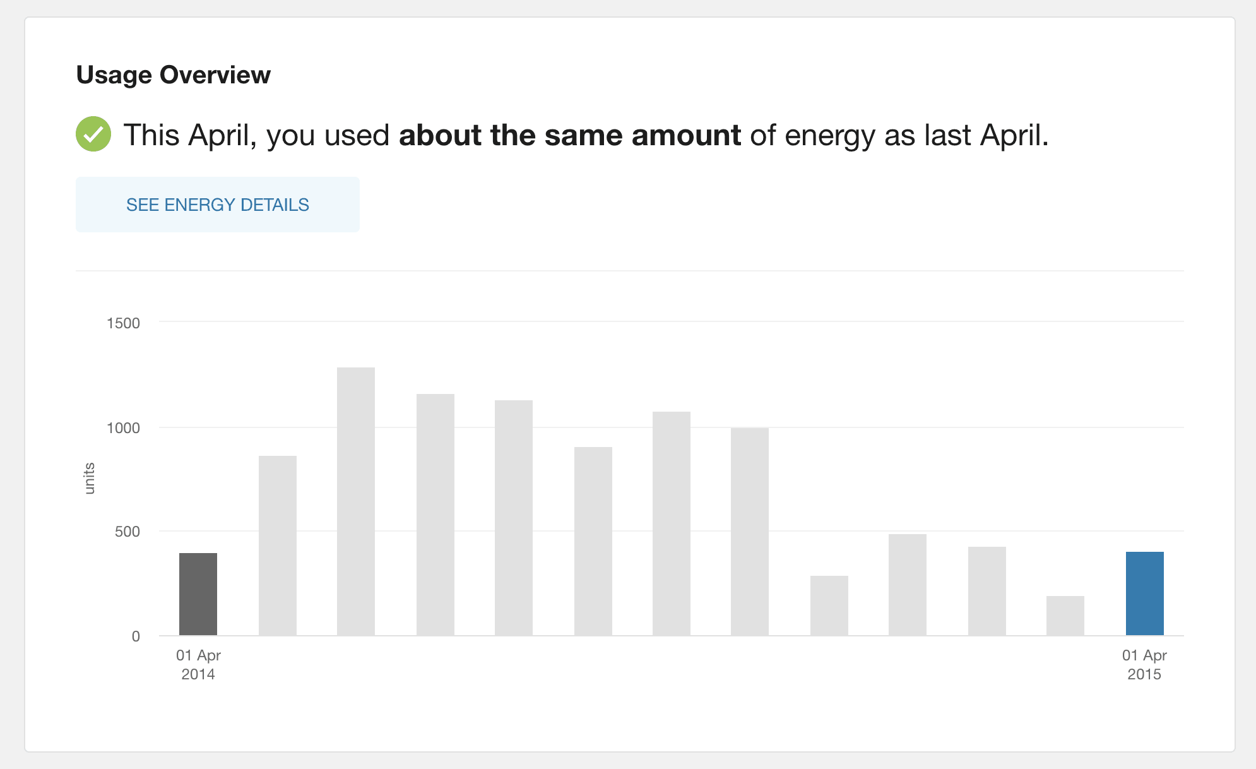The width and height of the screenshot is (1256, 769).
Task: Click the 01 Apr 2015 axis label
Action: click(x=1144, y=665)
